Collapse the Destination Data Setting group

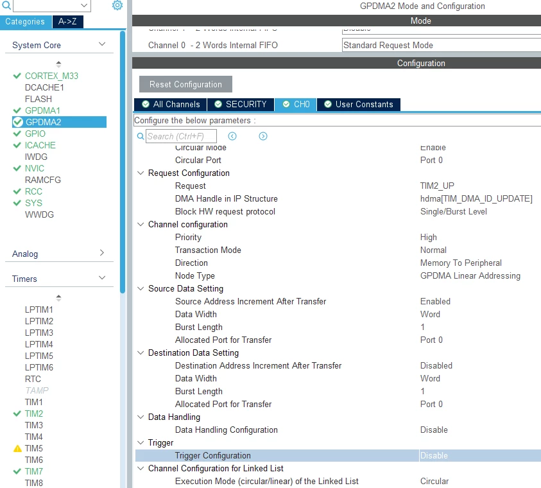coord(141,353)
